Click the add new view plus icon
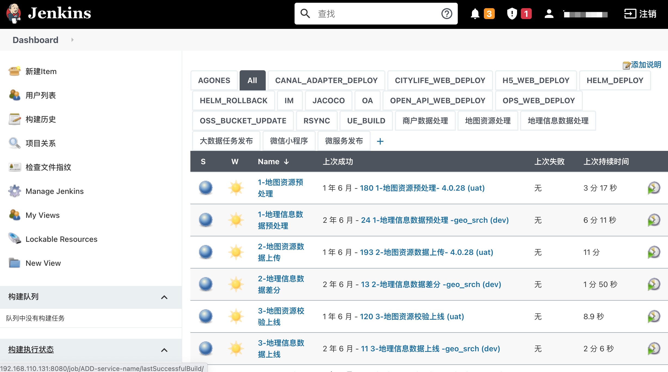 point(380,141)
